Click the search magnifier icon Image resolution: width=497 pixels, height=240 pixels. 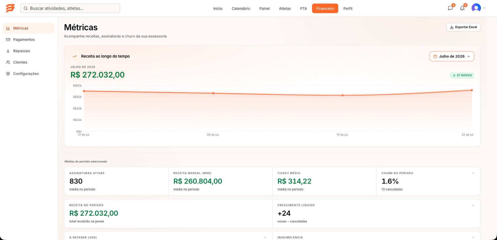[x=26, y=8]
